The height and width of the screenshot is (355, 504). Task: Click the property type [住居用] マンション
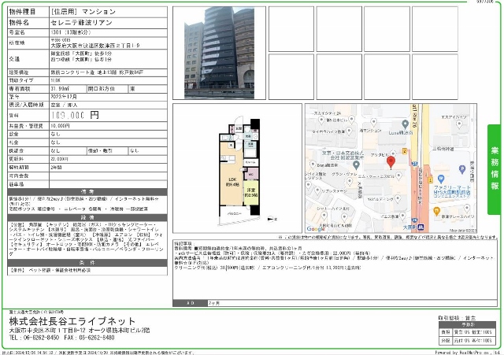click(83, 12)
